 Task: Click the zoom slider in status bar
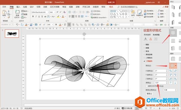pos(162,108)
